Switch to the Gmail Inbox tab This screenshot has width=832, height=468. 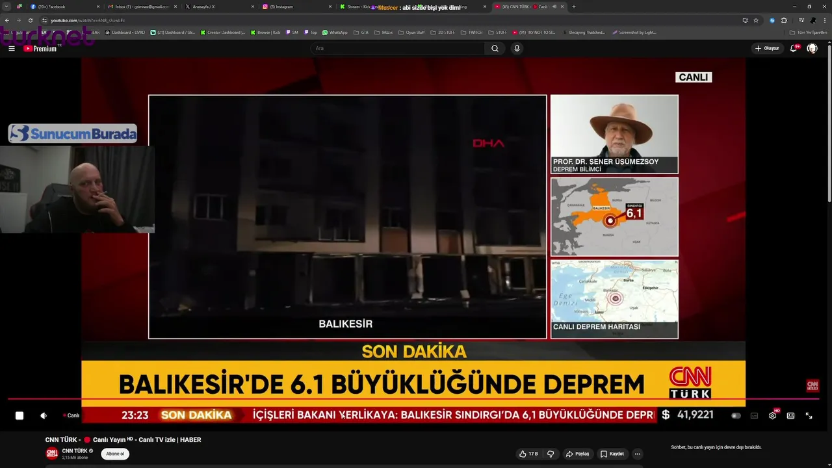[141, 6]
